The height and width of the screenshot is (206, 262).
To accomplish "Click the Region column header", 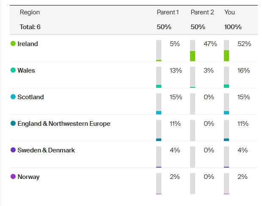I will point(30,12).
